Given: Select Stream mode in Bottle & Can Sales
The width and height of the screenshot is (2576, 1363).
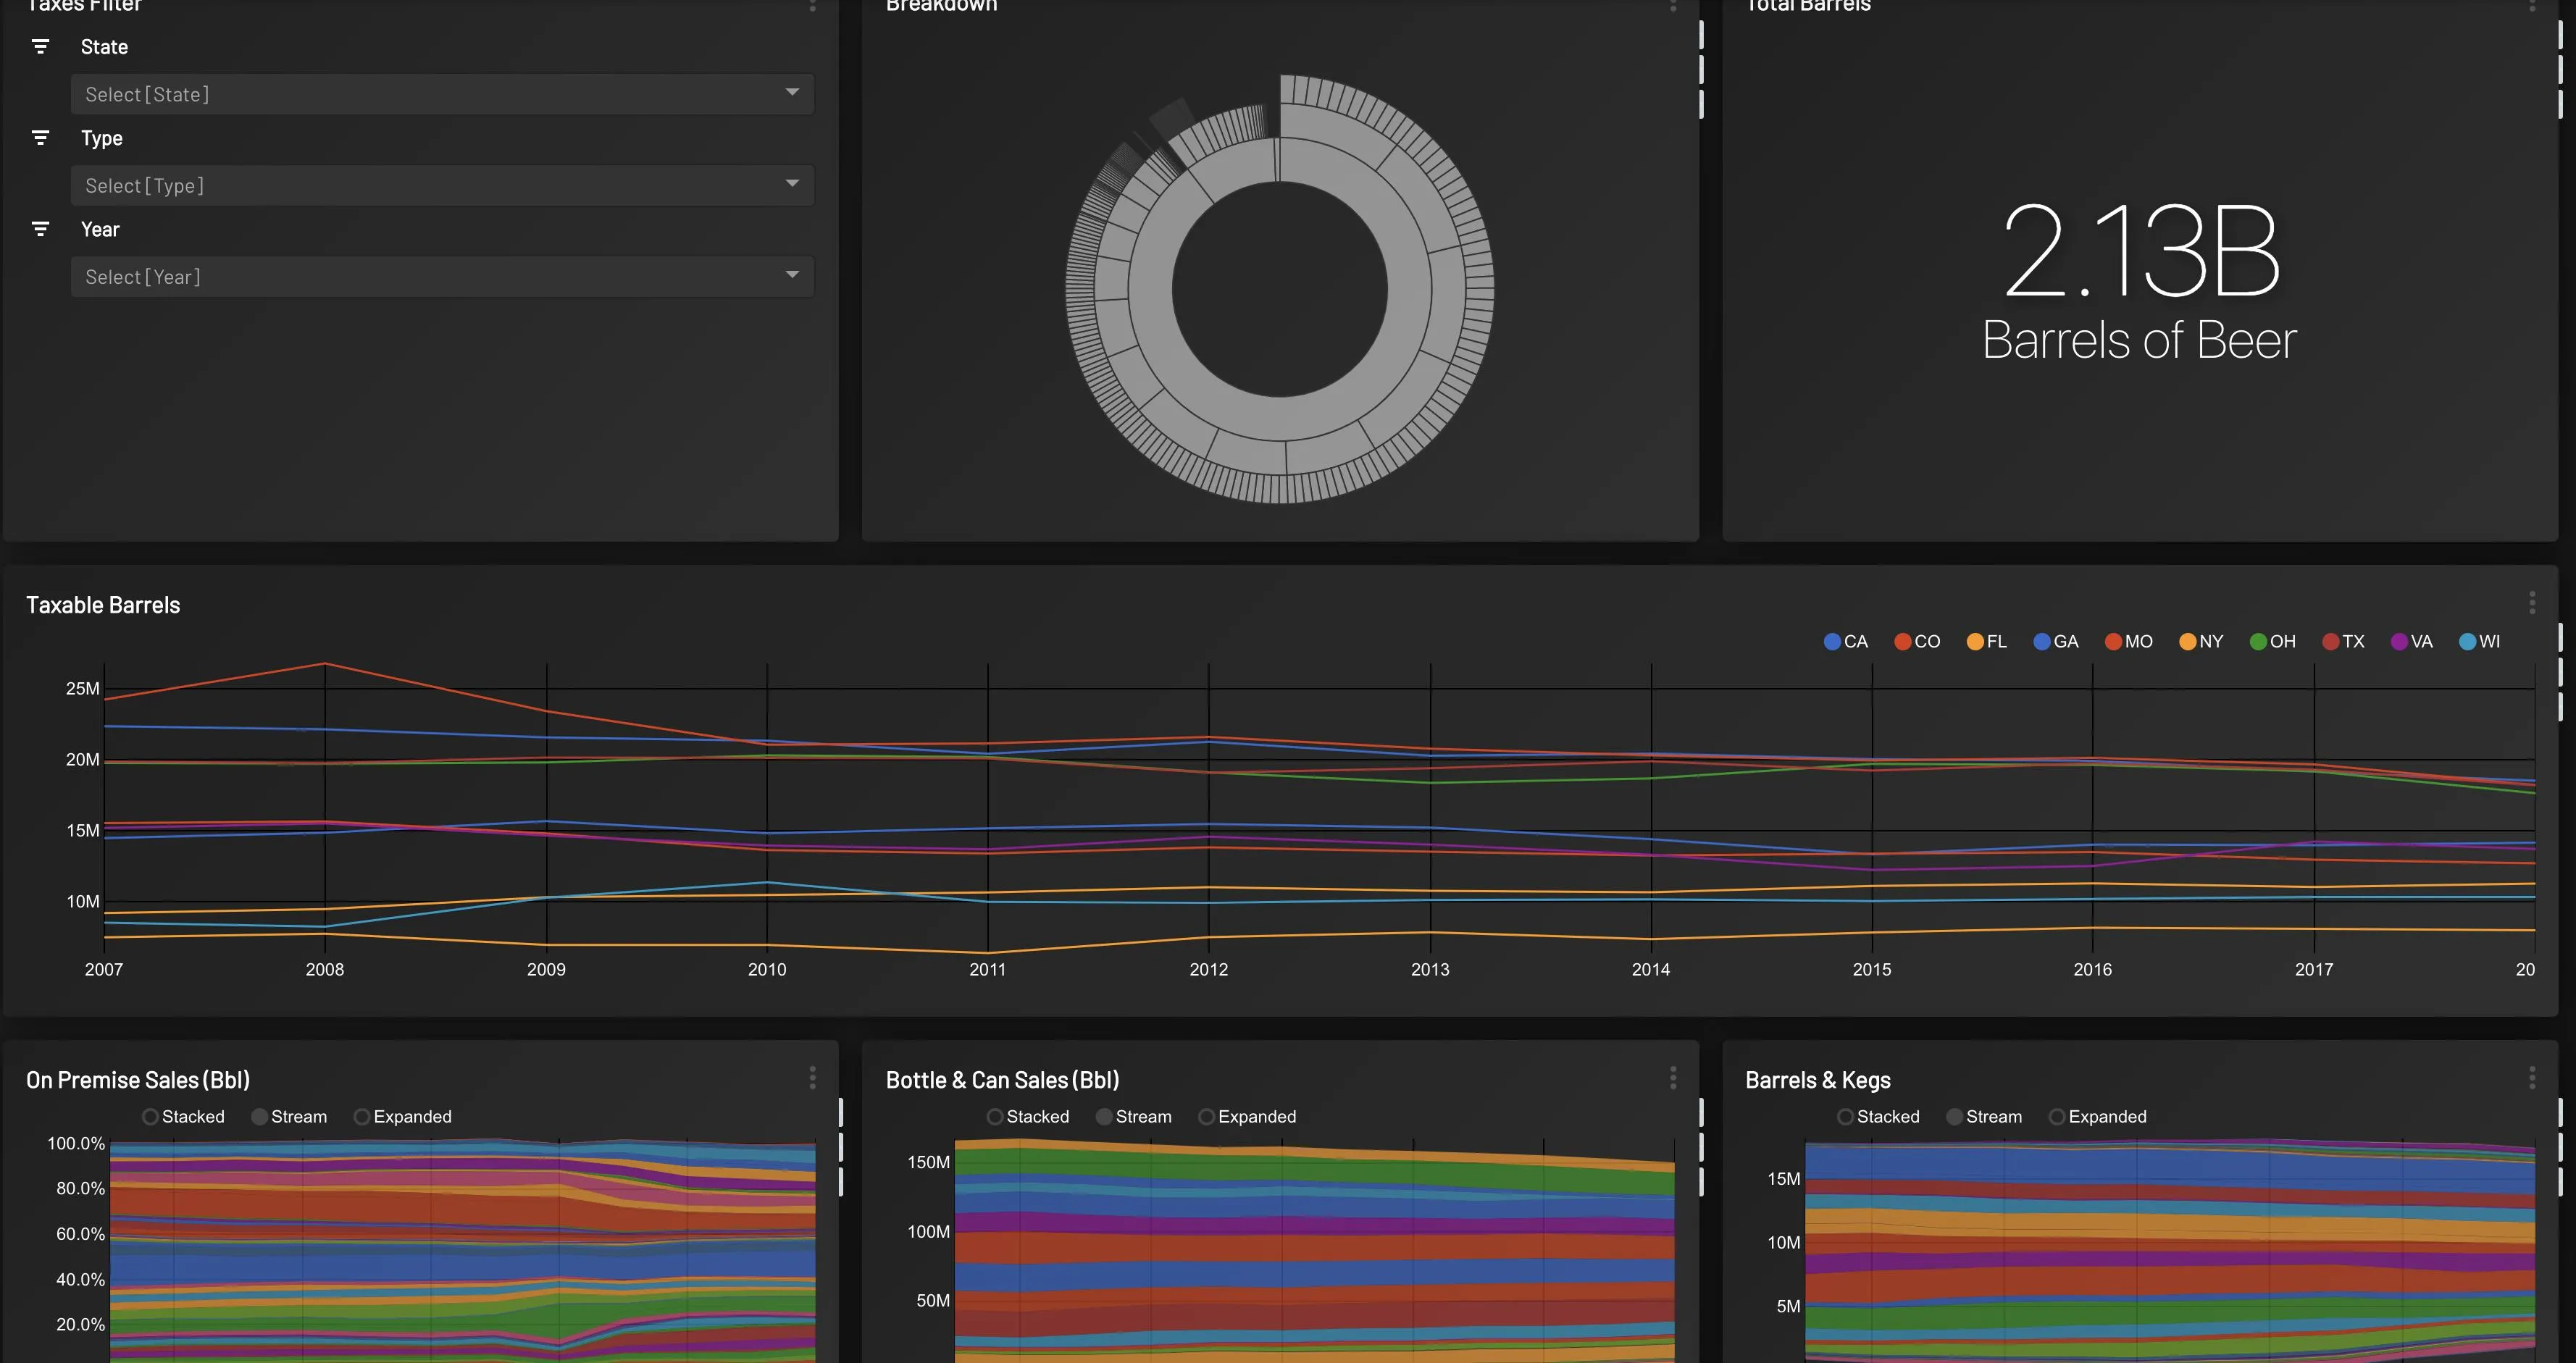Looking at the screenshot, I should pos(1104,1117).
